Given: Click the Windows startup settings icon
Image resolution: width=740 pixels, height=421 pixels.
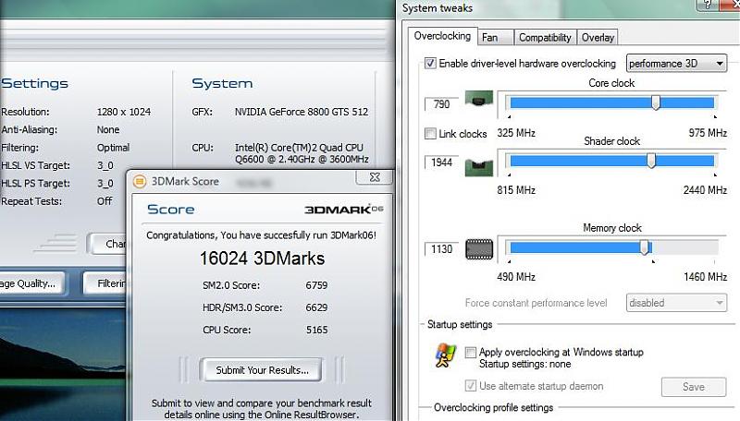Looking at the screenshot, I should pyautogui.click(x=446, y=355).
